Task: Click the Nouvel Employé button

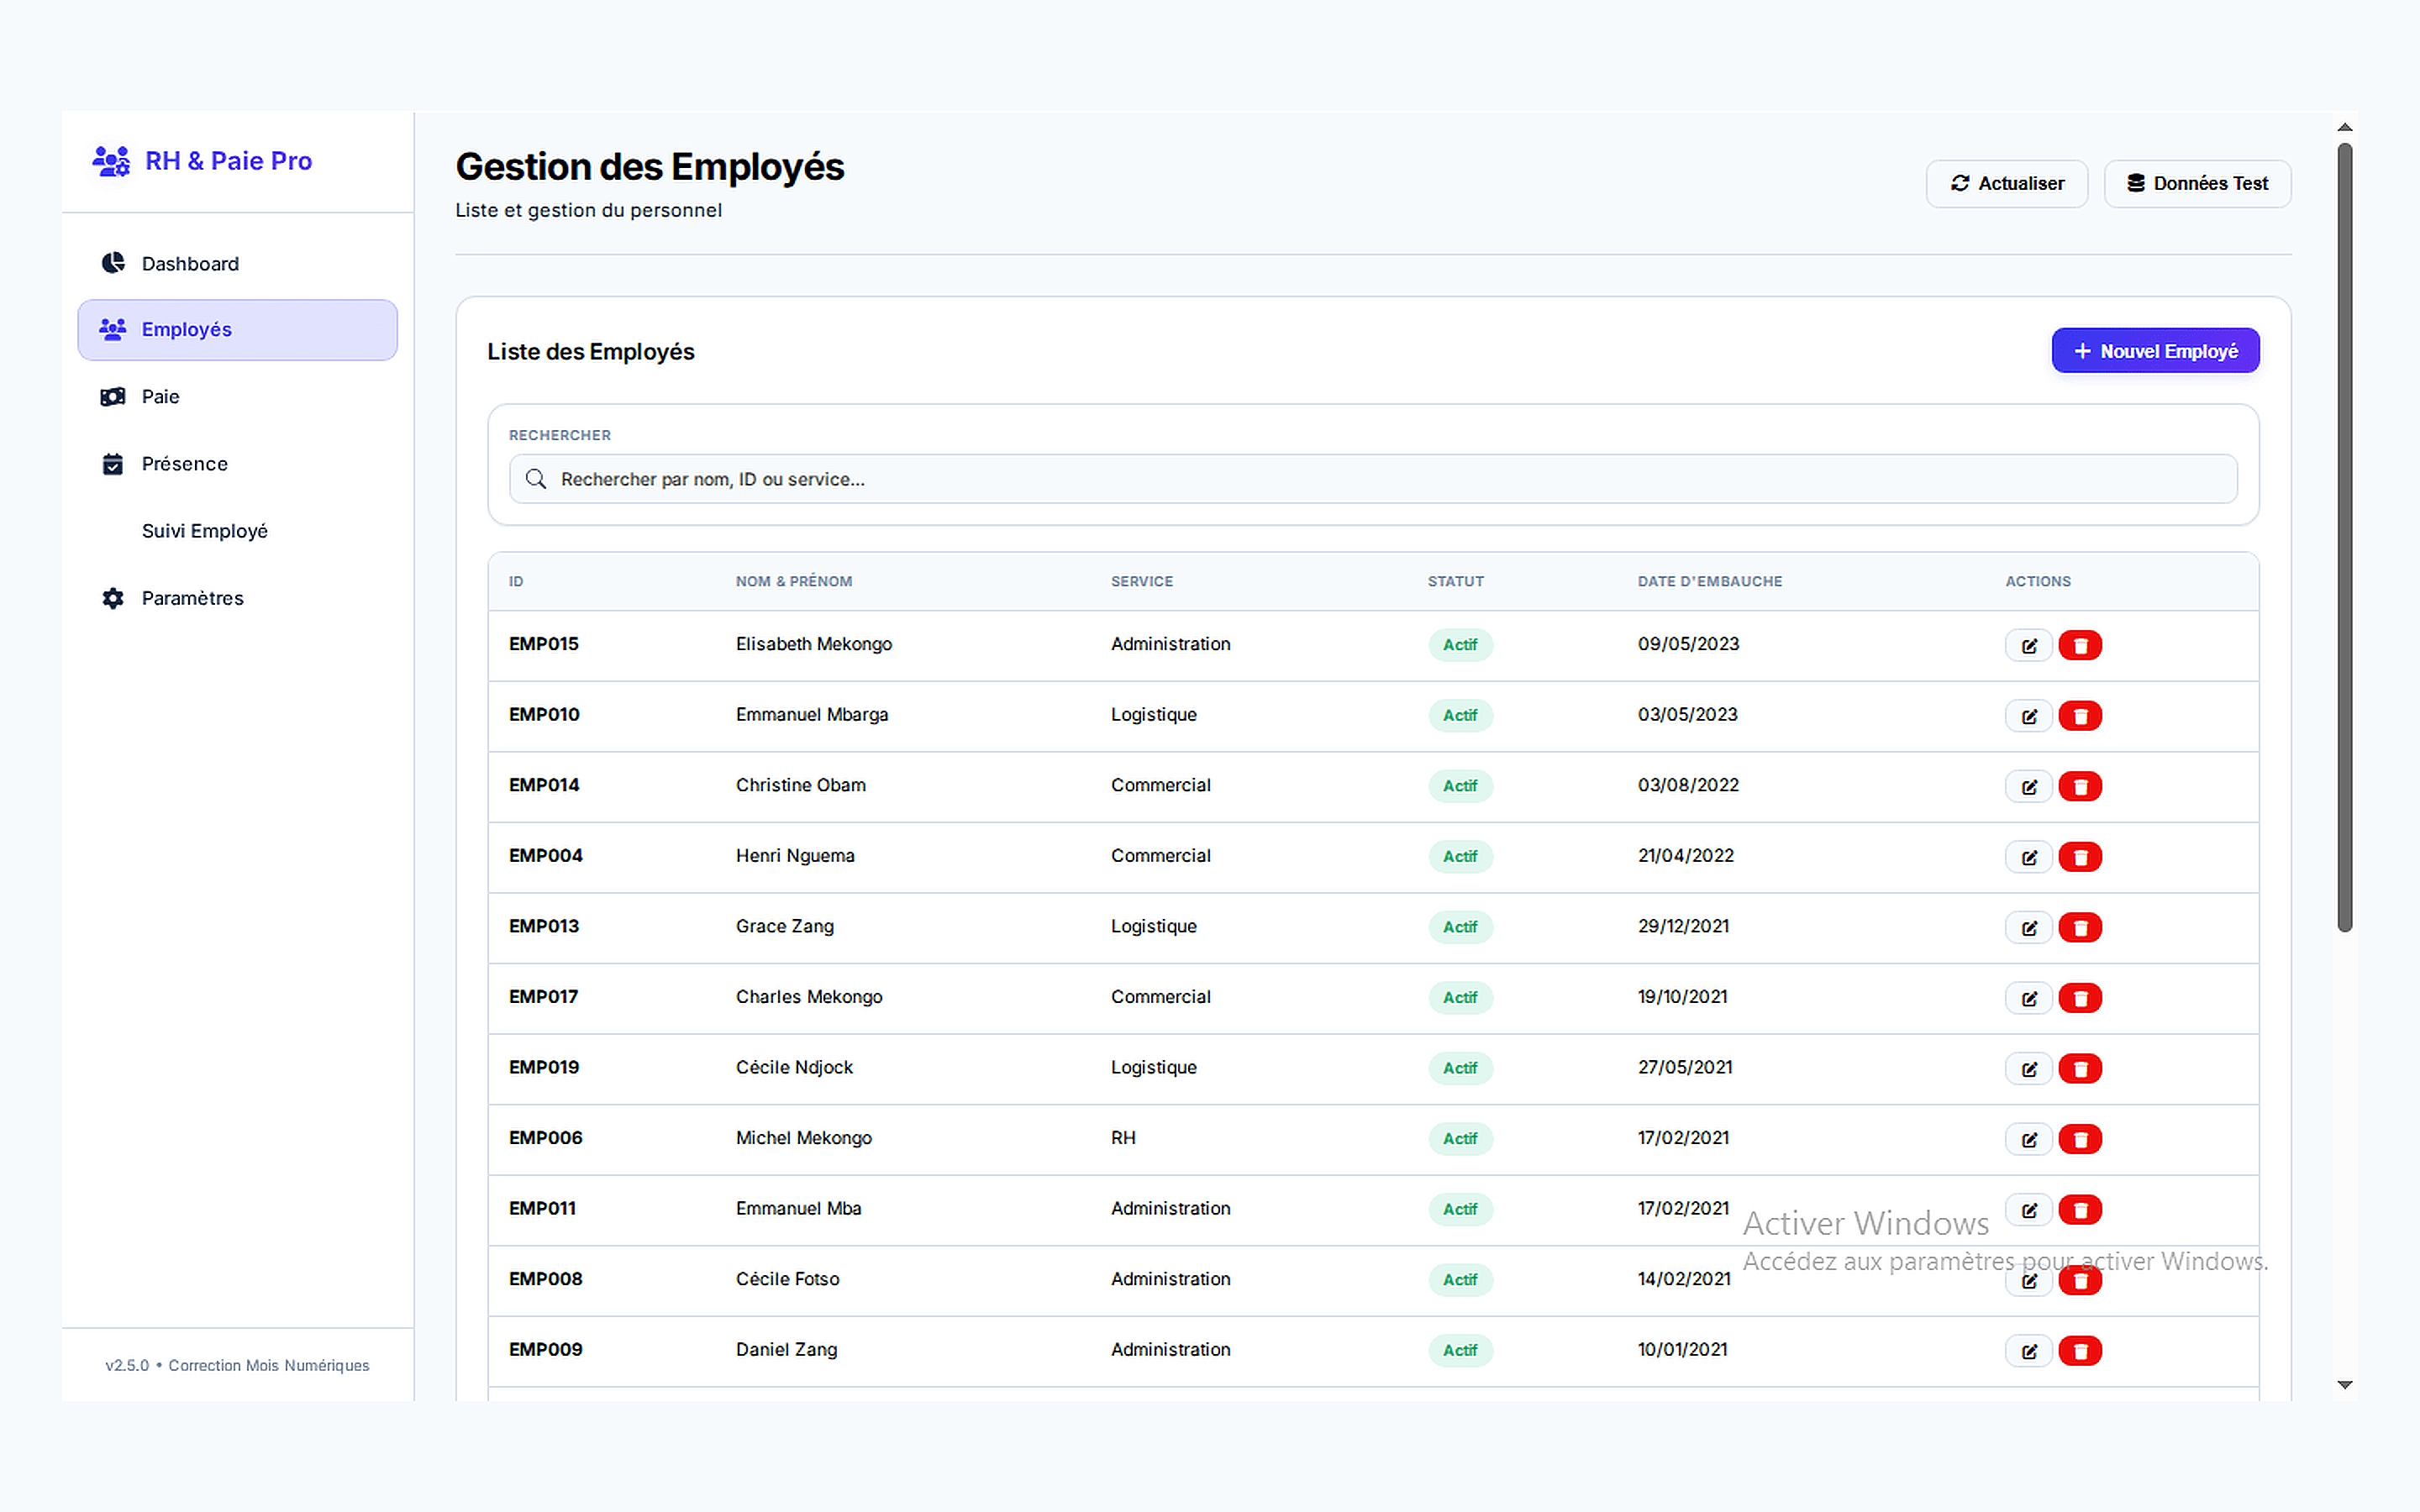Action: (2155, 350)
